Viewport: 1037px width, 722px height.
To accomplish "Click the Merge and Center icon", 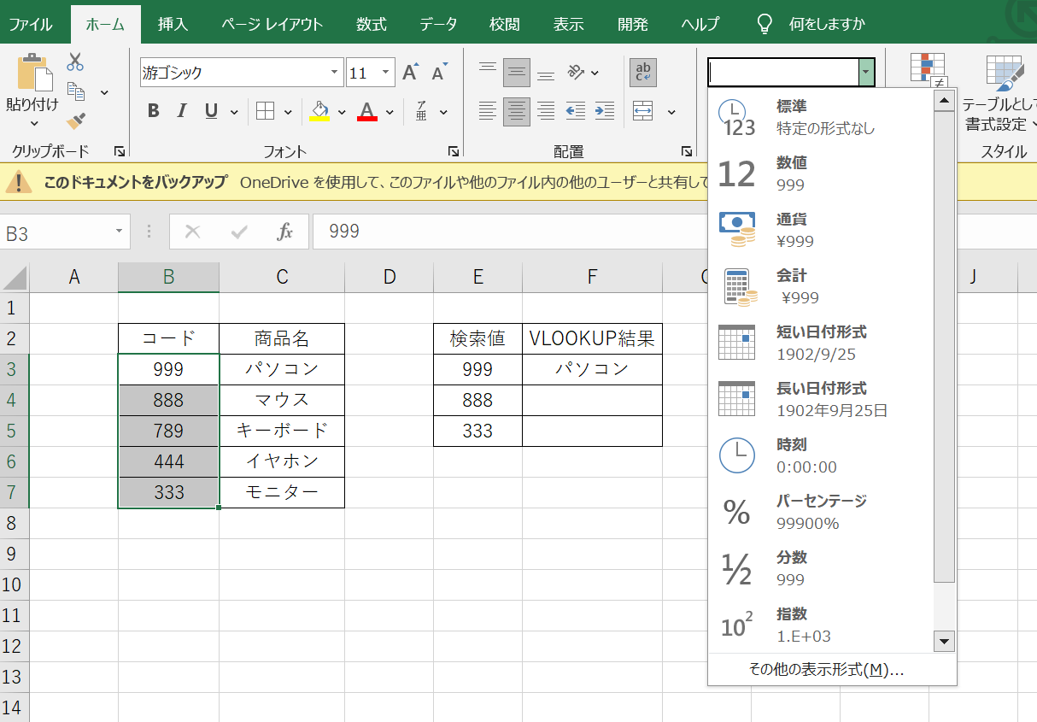I will click(643, 111).
